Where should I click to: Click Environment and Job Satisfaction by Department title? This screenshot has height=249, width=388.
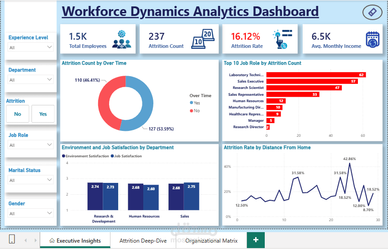coord(118,147)
